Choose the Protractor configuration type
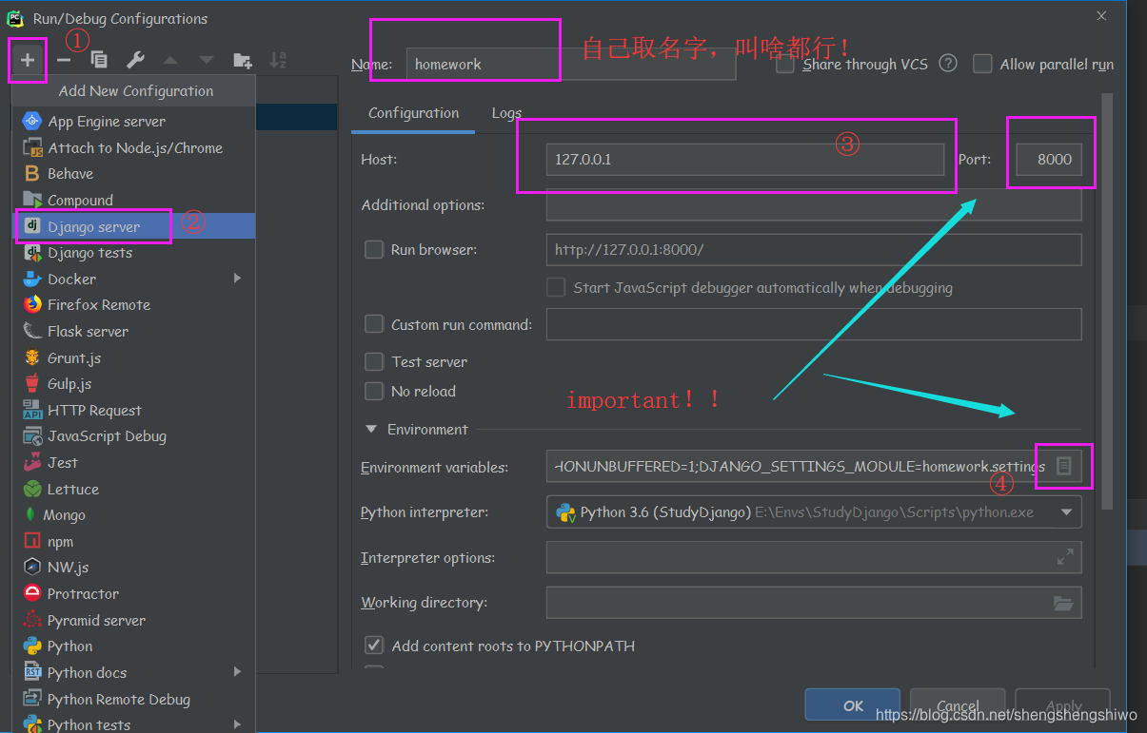 coord(133,594)
